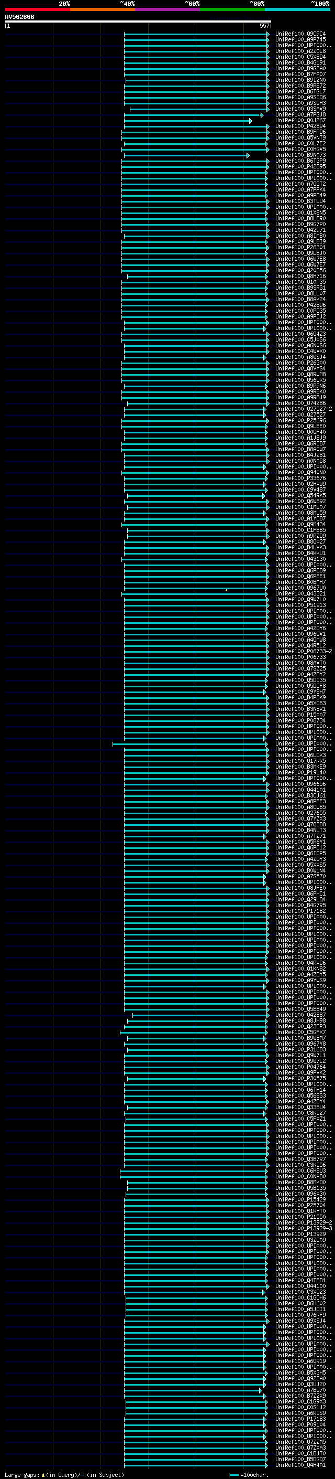Select hit label UniRef100_A7PGJ8
The image size is (335, 1479).
[300, 115]
